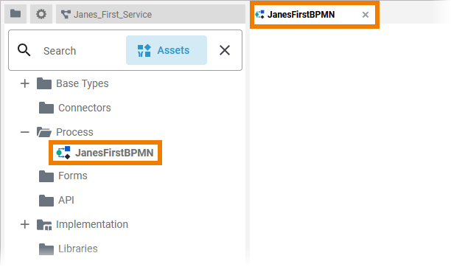Viewport: 451px width, 267px height.
Task: Expand the Base Types folder
Action: (25, 83)
